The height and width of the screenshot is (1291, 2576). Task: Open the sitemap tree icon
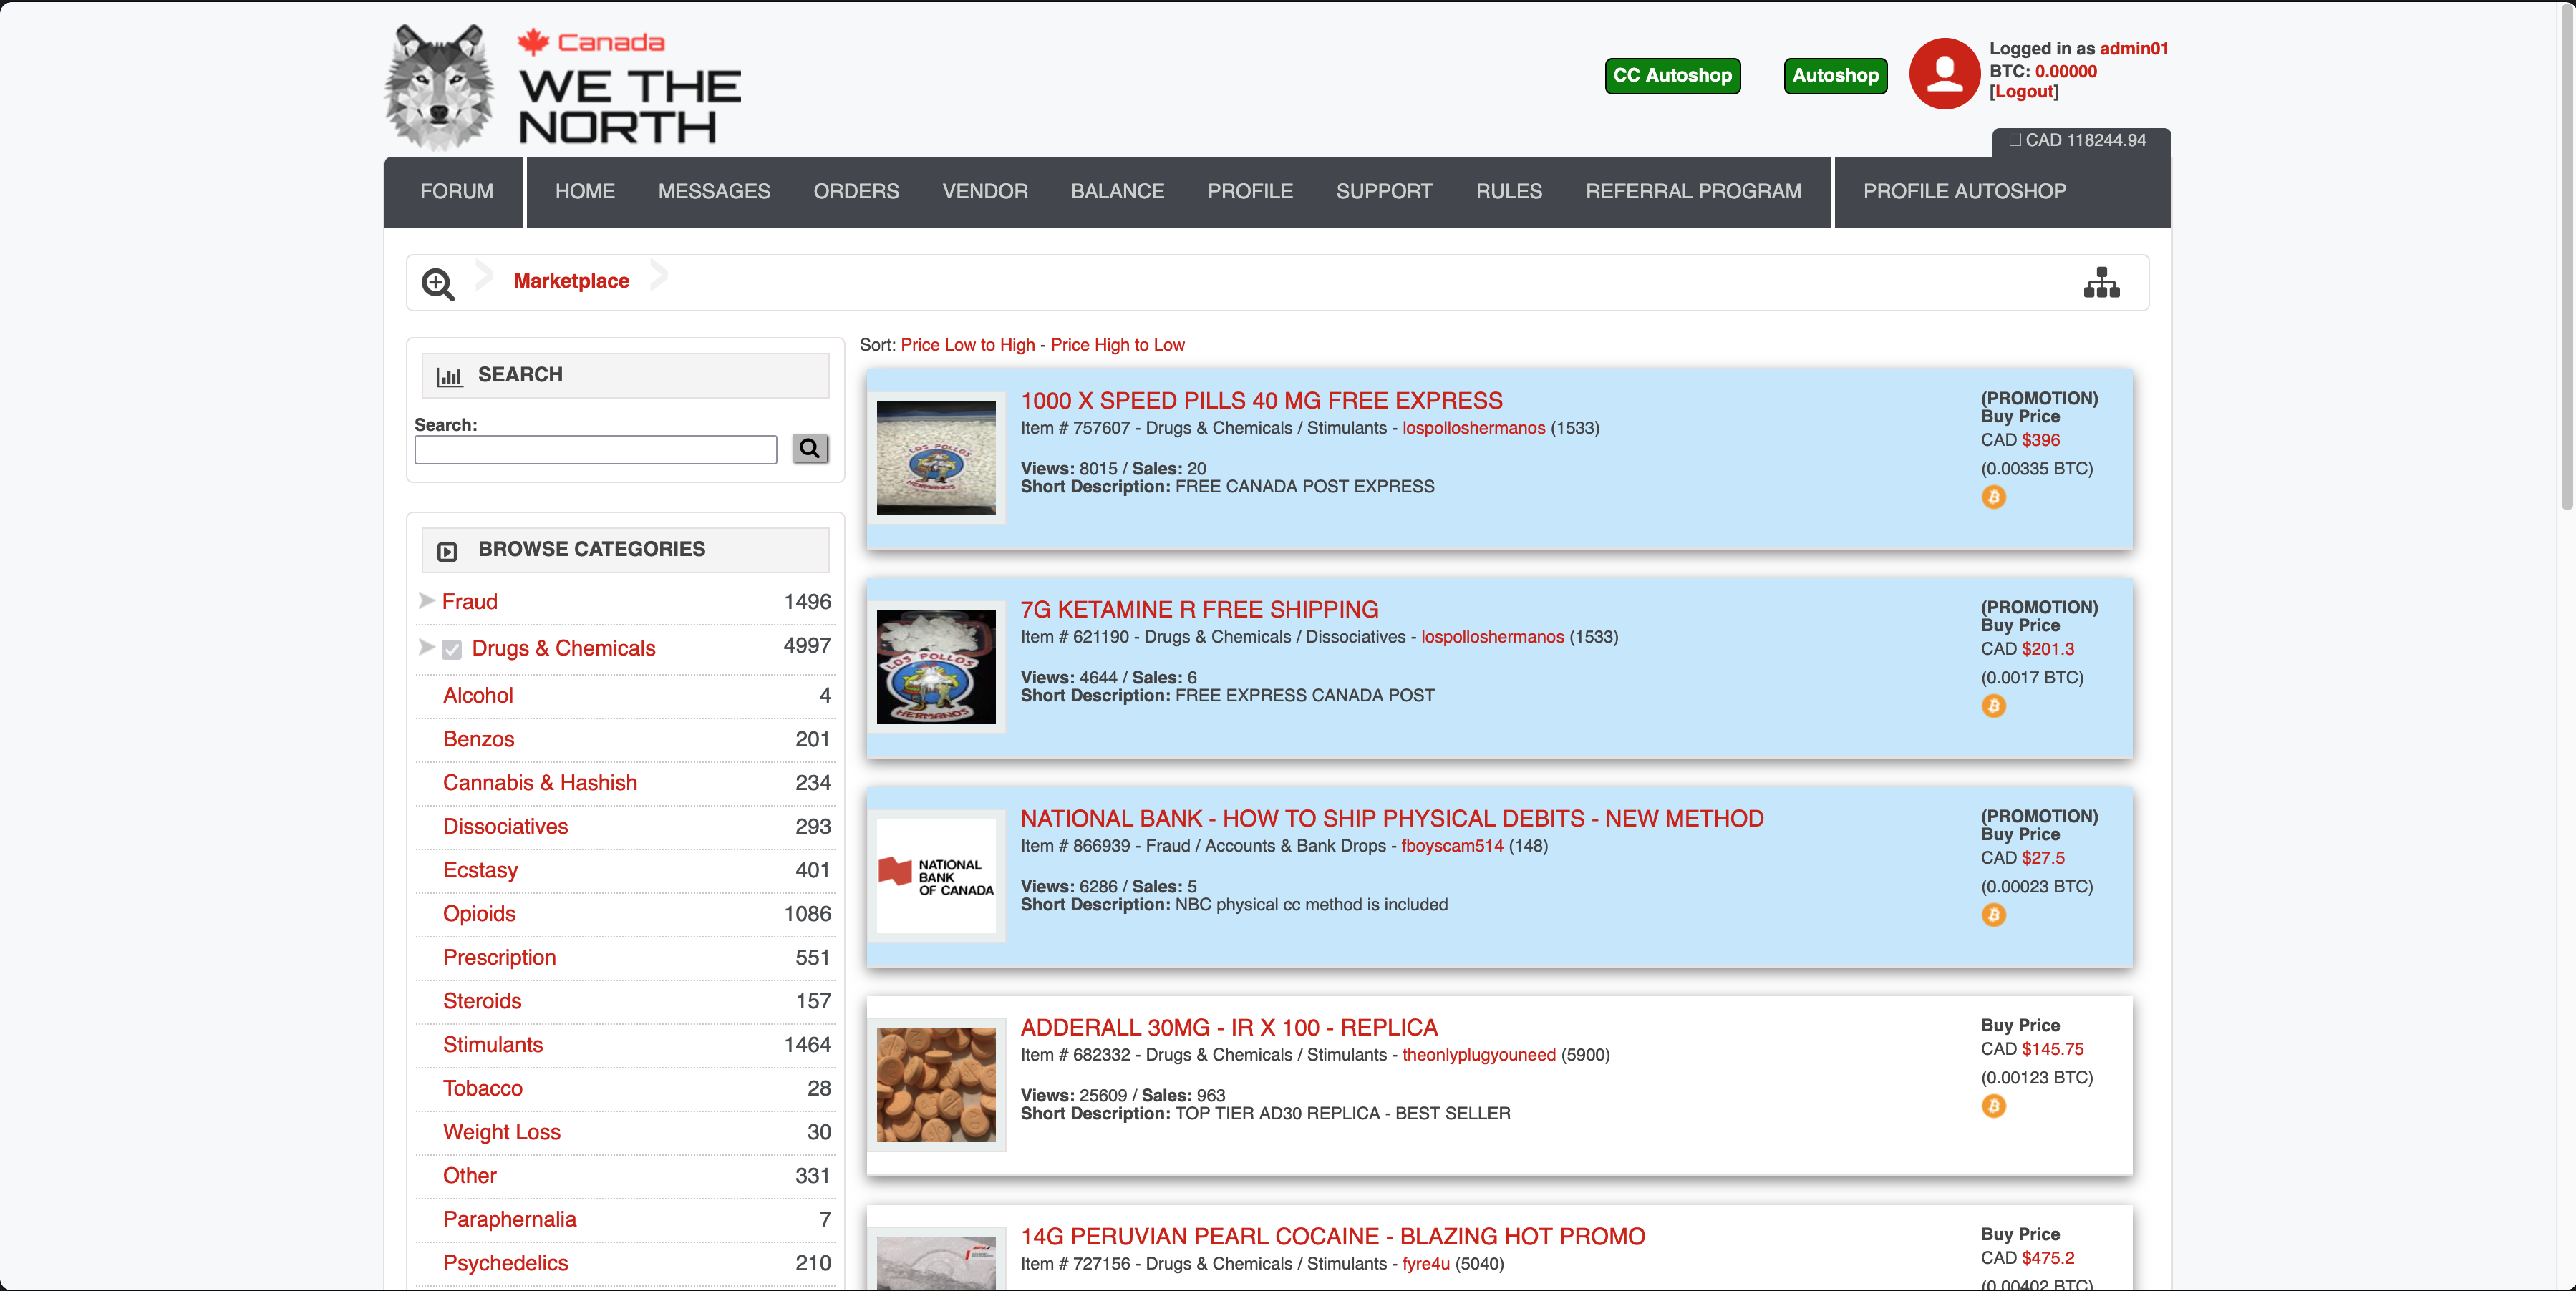tap(2101, 283)
